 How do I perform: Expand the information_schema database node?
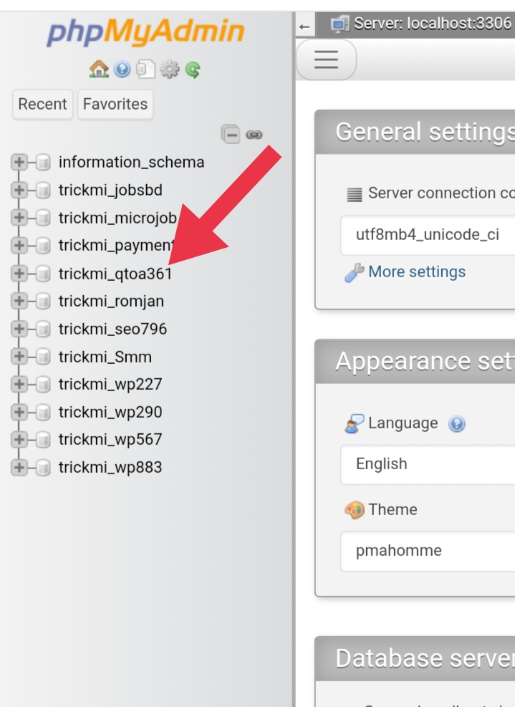(x=19, y=163)
